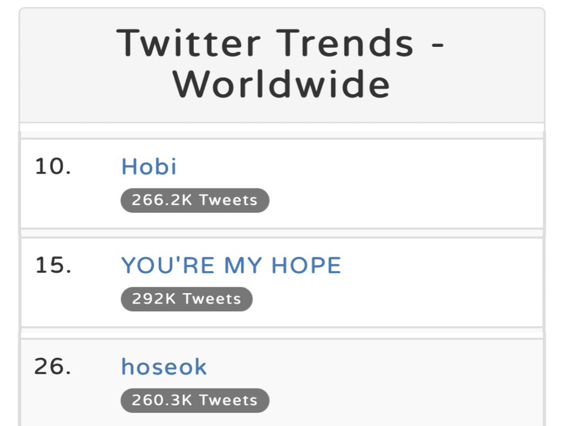Open the hoseok trend link
This screenshot has width=564, height=426.
click(x=164, y=366)
